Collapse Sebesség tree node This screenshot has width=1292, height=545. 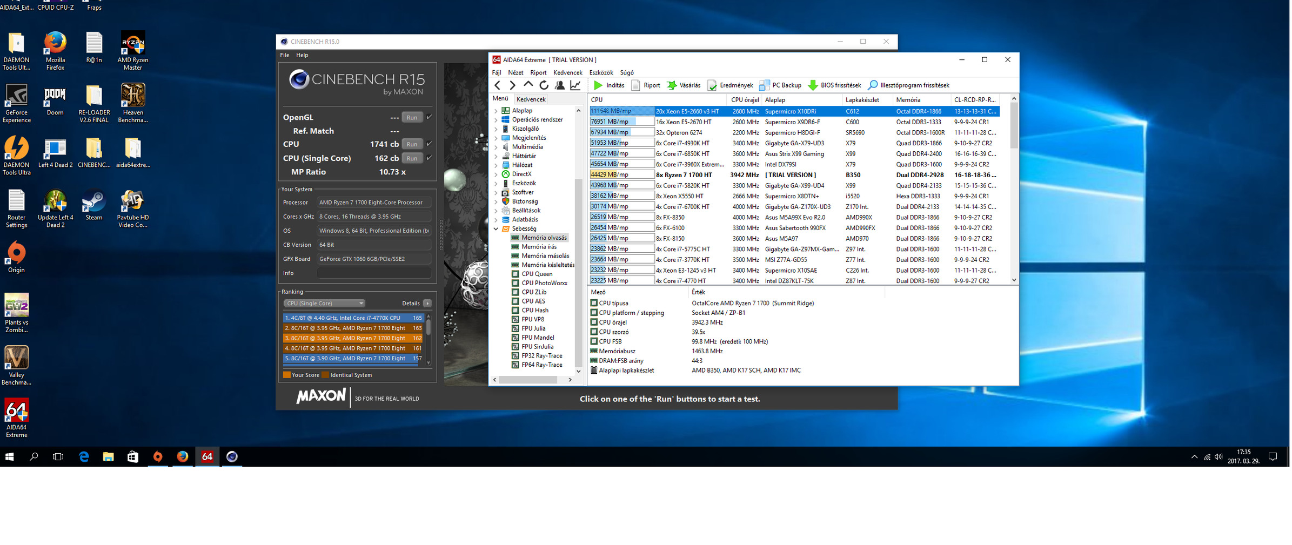[496, 229]
